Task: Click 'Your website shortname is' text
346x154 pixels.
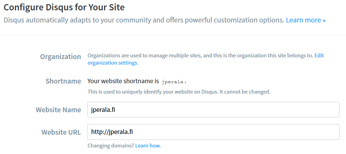Action: click(123, 81)
